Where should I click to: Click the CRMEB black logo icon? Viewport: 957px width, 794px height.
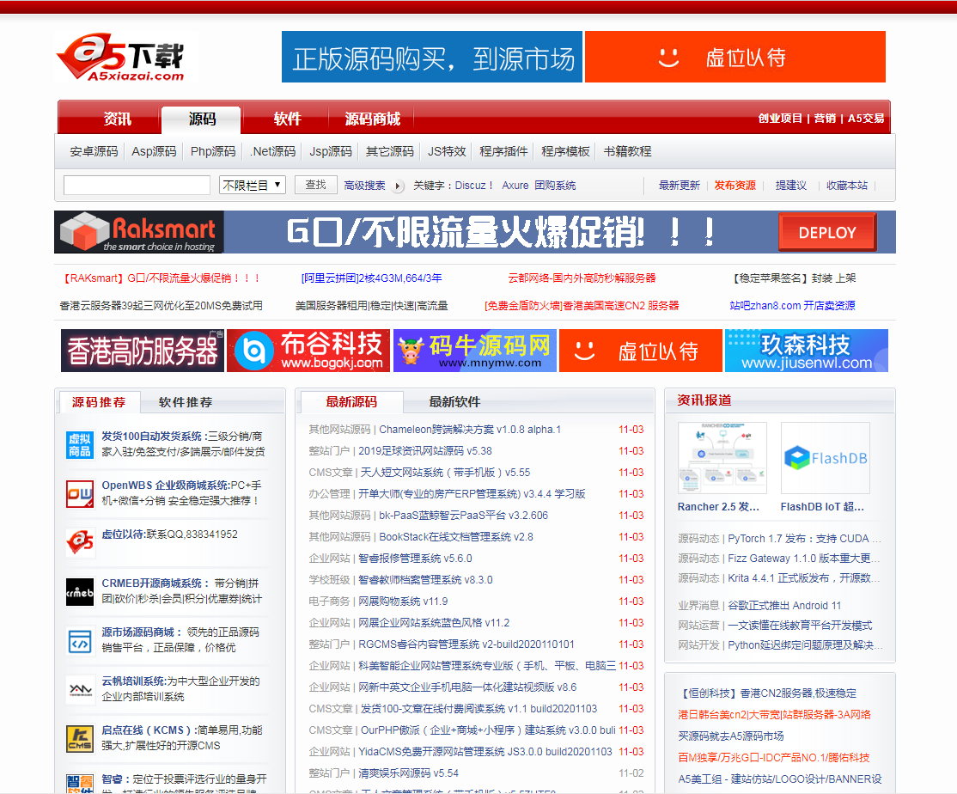click(80, 592)
